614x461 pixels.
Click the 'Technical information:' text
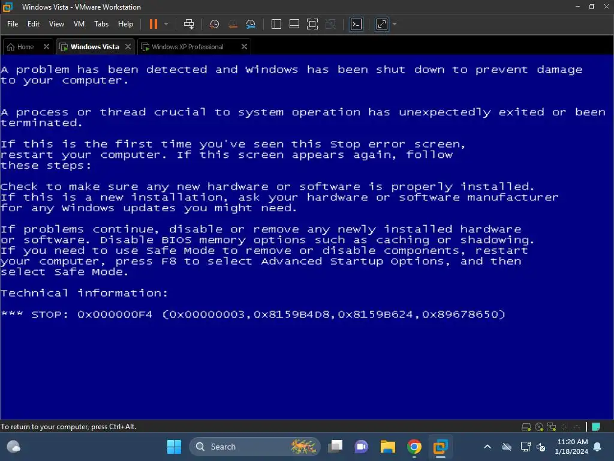coord(84,293)
